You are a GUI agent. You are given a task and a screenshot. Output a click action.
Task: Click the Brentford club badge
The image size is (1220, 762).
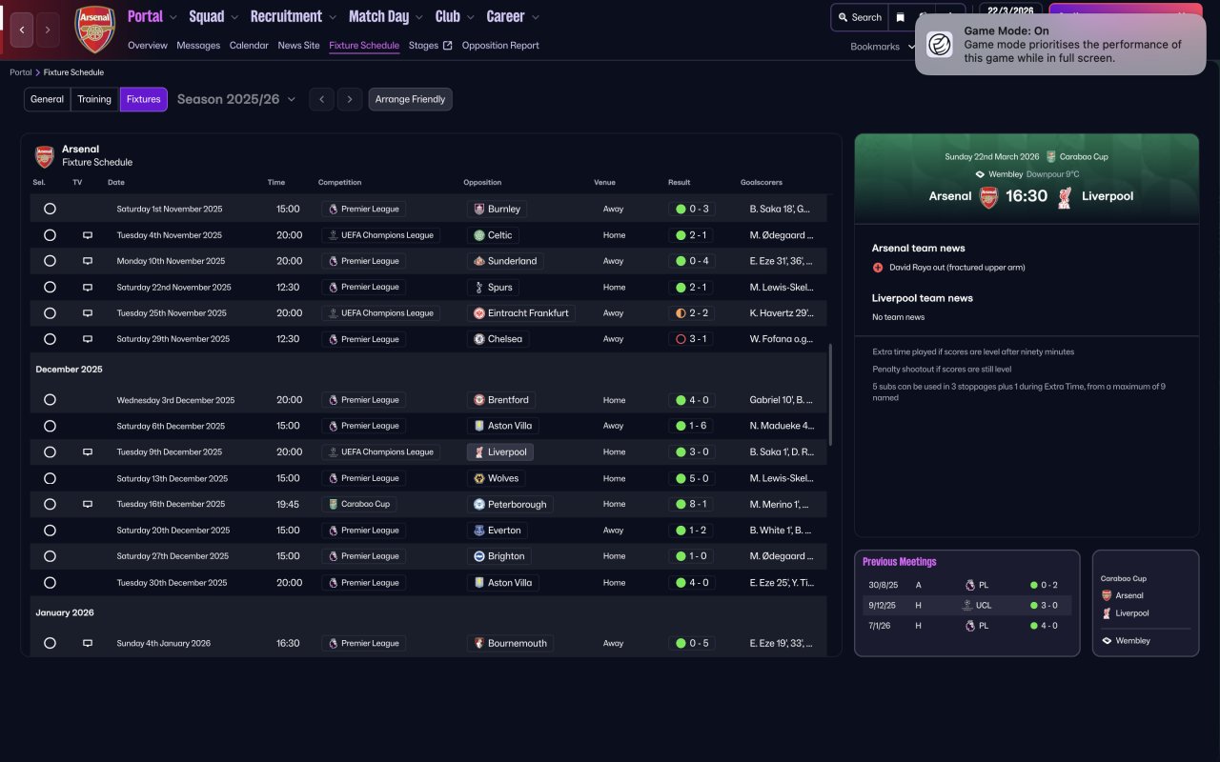pyautogui.click(x=479, y=400)
